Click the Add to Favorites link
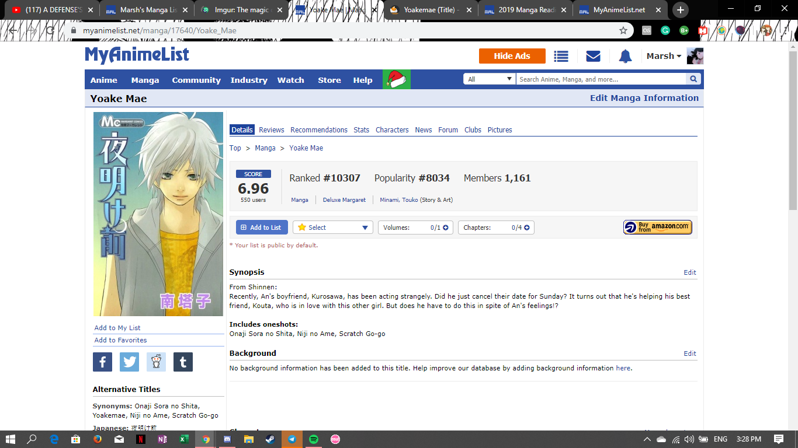798x448 pixels. point(121,340)
